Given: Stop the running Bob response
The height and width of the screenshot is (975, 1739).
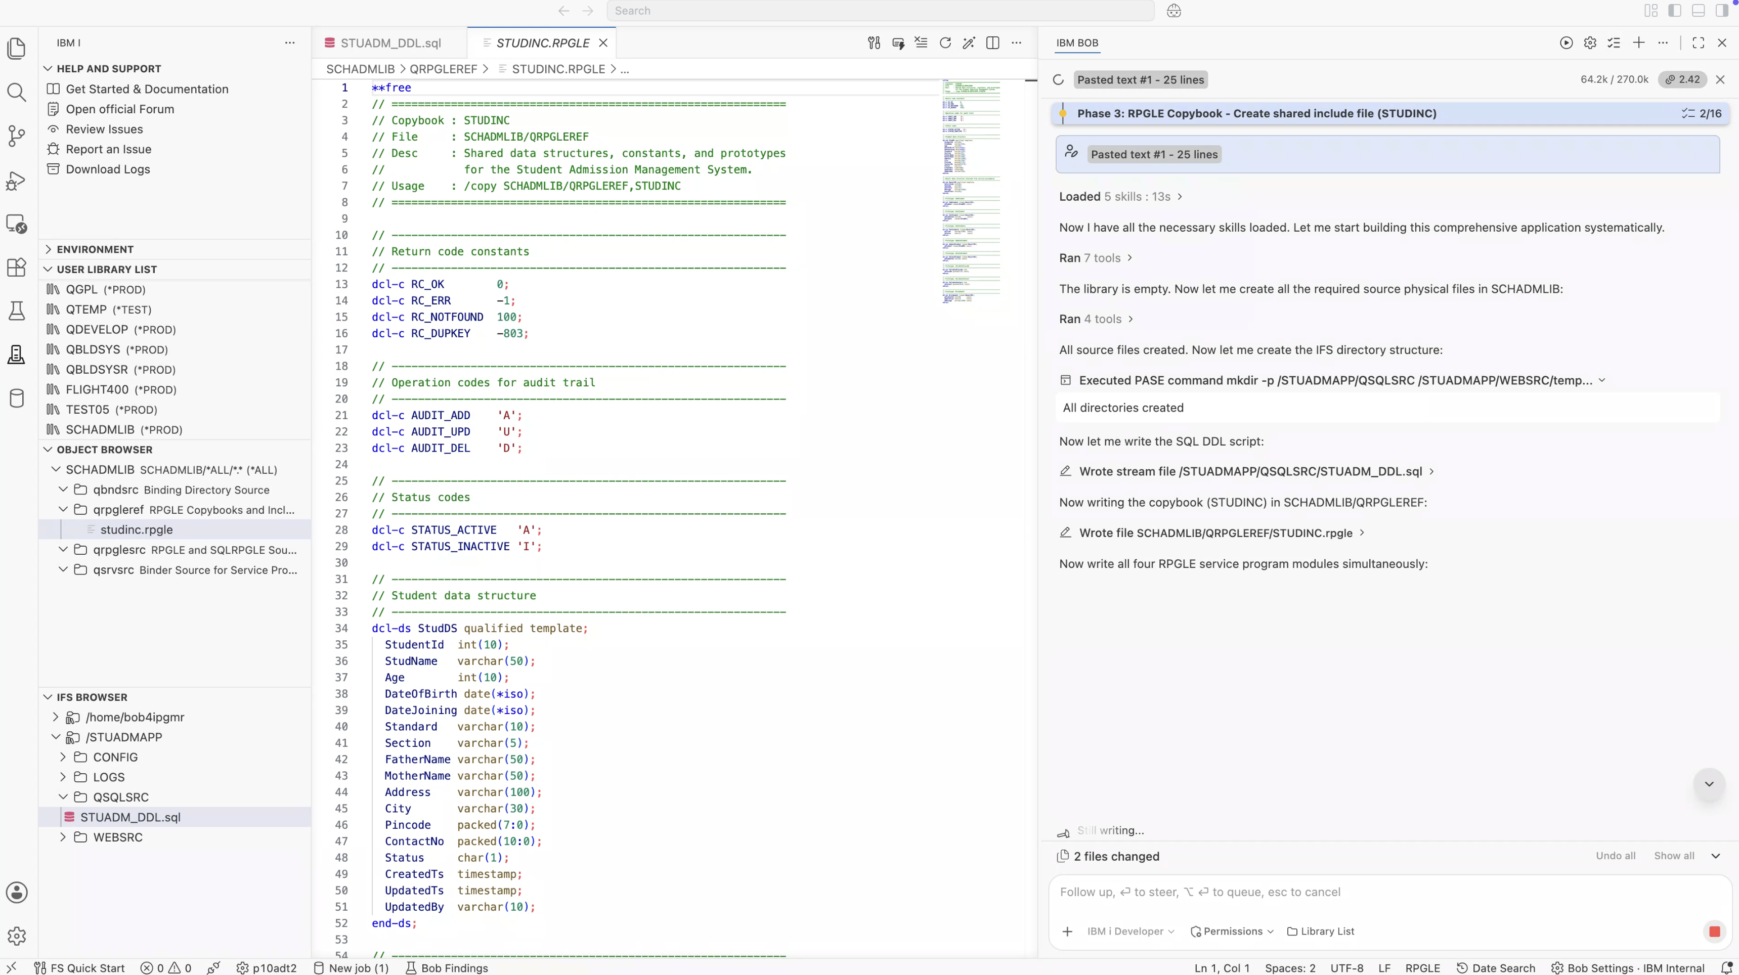Looking at the screenshot, I should pyautogui.click(x=1714, y=932).
